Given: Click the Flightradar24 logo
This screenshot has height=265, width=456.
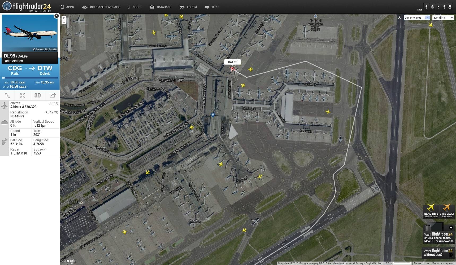Looking at the screenshot, I should click(27, 7).
